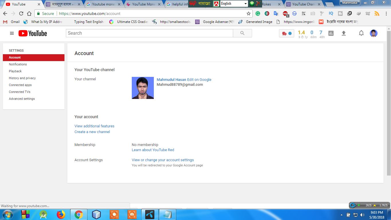Open the Google Translate extension icon
This screenshot has width=391, height=220.
click(276, 13)
